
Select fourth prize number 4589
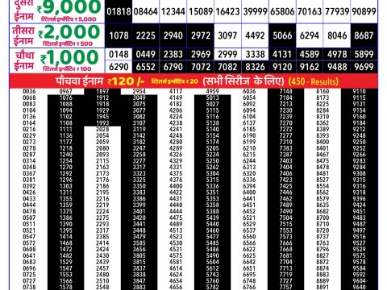pyautogui.click(x=310, y=54)
